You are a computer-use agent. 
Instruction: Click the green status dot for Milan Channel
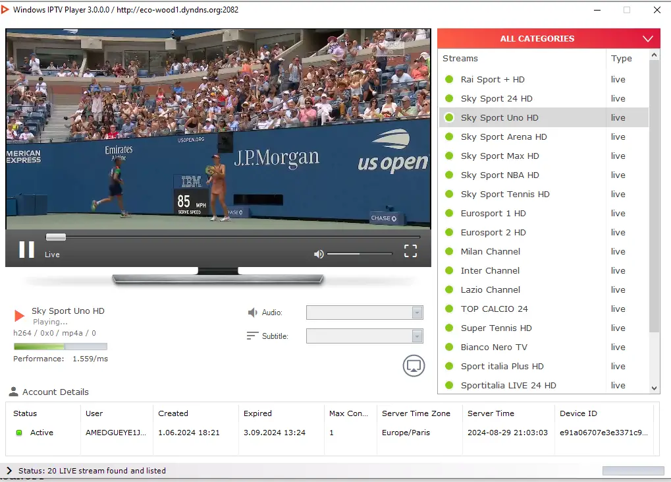tap(449, 251)
